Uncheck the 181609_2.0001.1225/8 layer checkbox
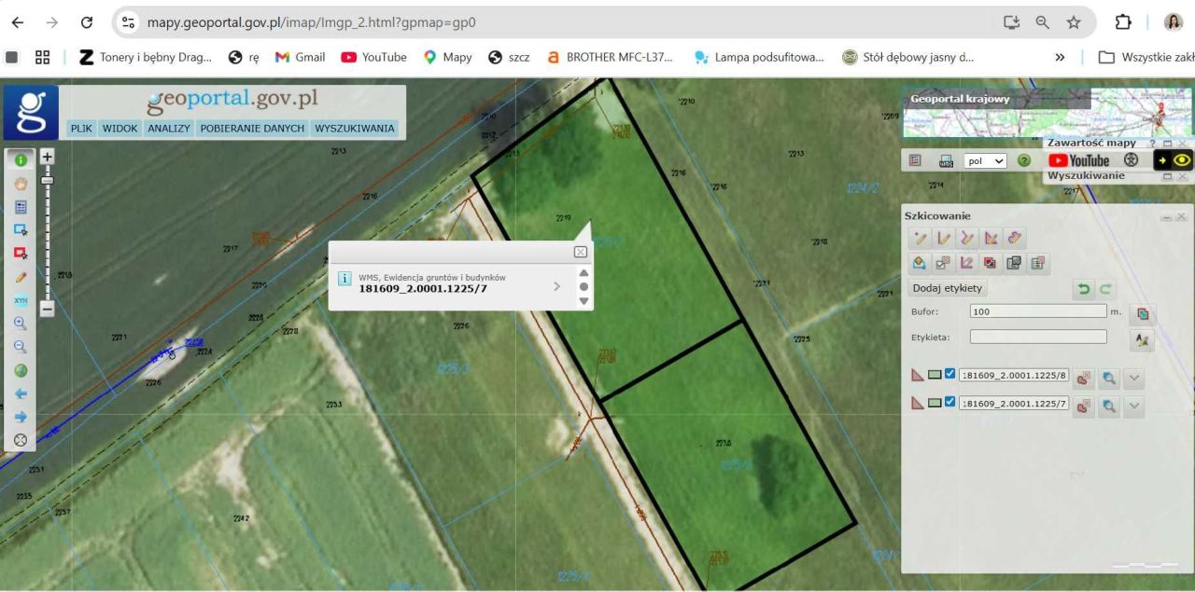The height and width of the screenshot is (592, 1195). coord(949,375)
